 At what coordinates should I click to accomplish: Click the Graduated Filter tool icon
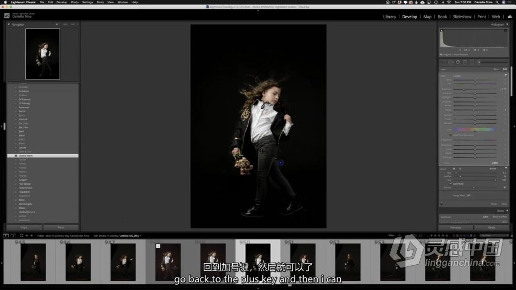pos(464,62)
